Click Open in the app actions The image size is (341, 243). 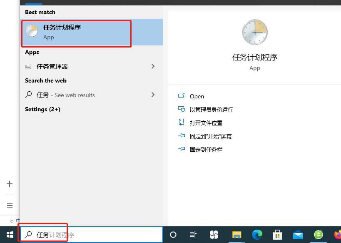coord(197,96)
